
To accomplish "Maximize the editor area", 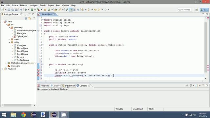I will [207, 14].
